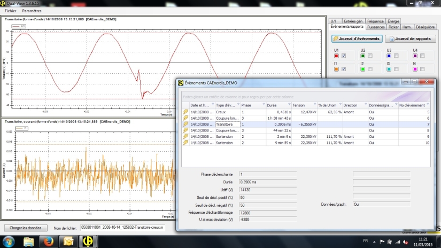This screenshot has width=441, height=248.
Task: Launch Firefox from the taskbar
Action: [48, 242]
